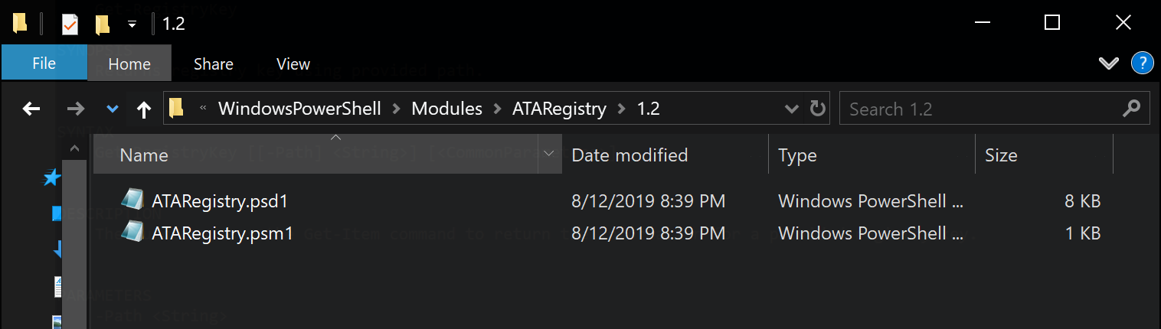Open the Name column filter dropdown

click(548, 155)
